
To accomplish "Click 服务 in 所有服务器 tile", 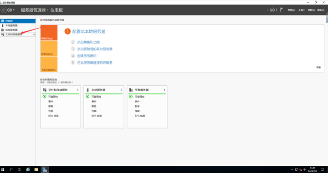I will coord(137,106).
